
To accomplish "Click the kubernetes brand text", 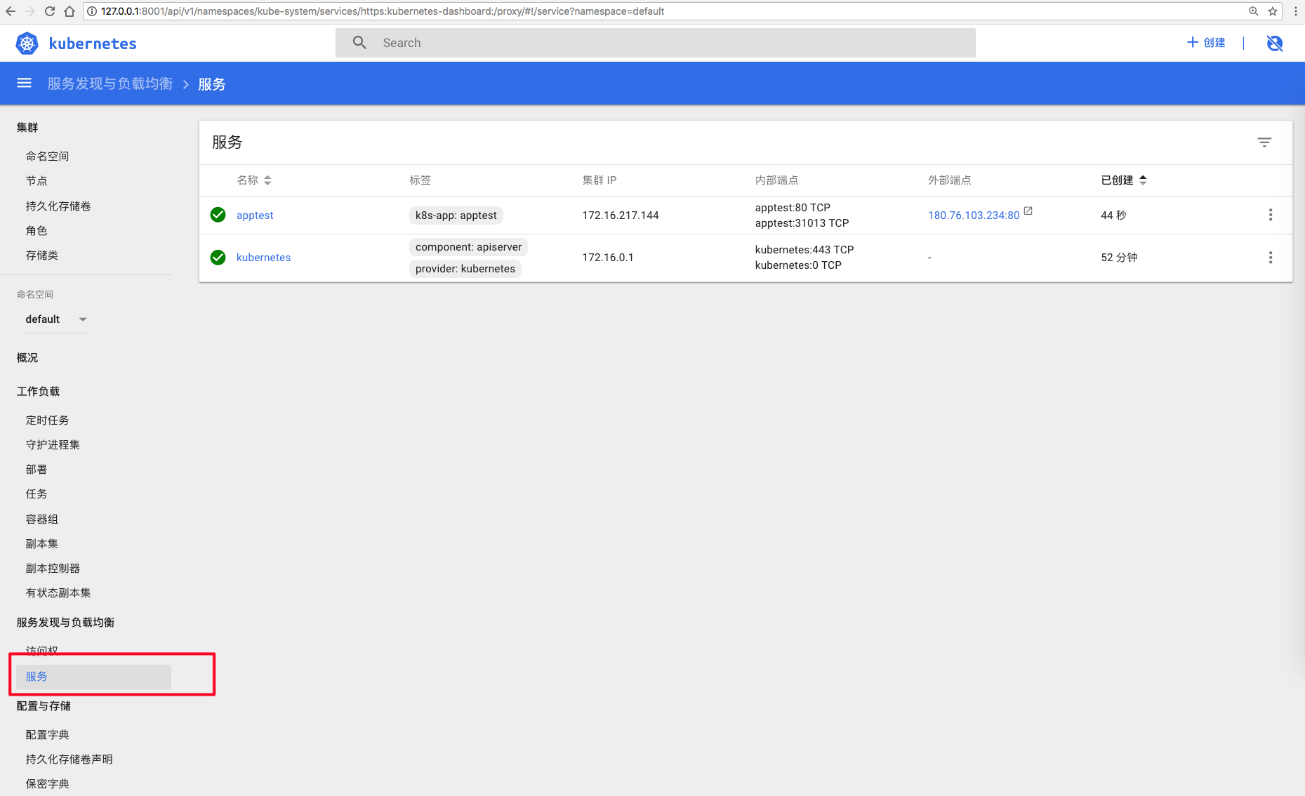I will click(x=93, y=44).
